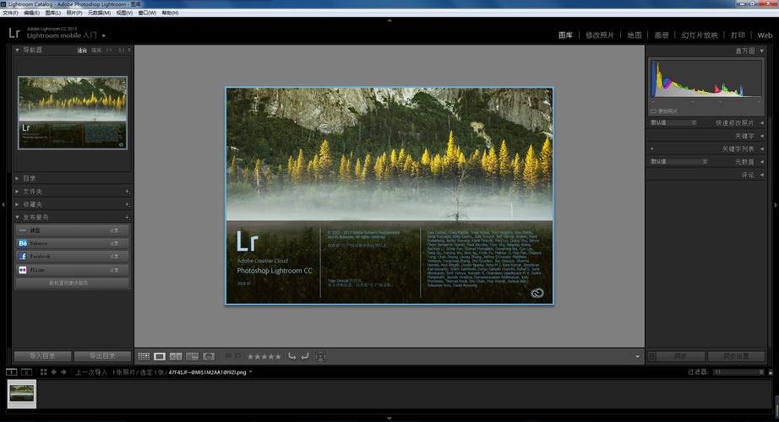
Task: Open the 文件(F) menu
Action: [10, 14]
